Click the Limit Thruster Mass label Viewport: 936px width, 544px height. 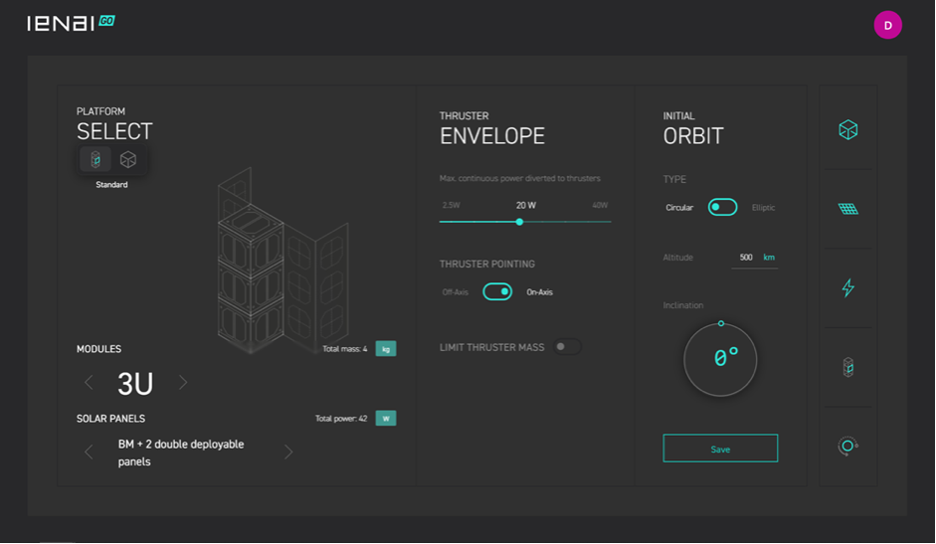[492, 347]
